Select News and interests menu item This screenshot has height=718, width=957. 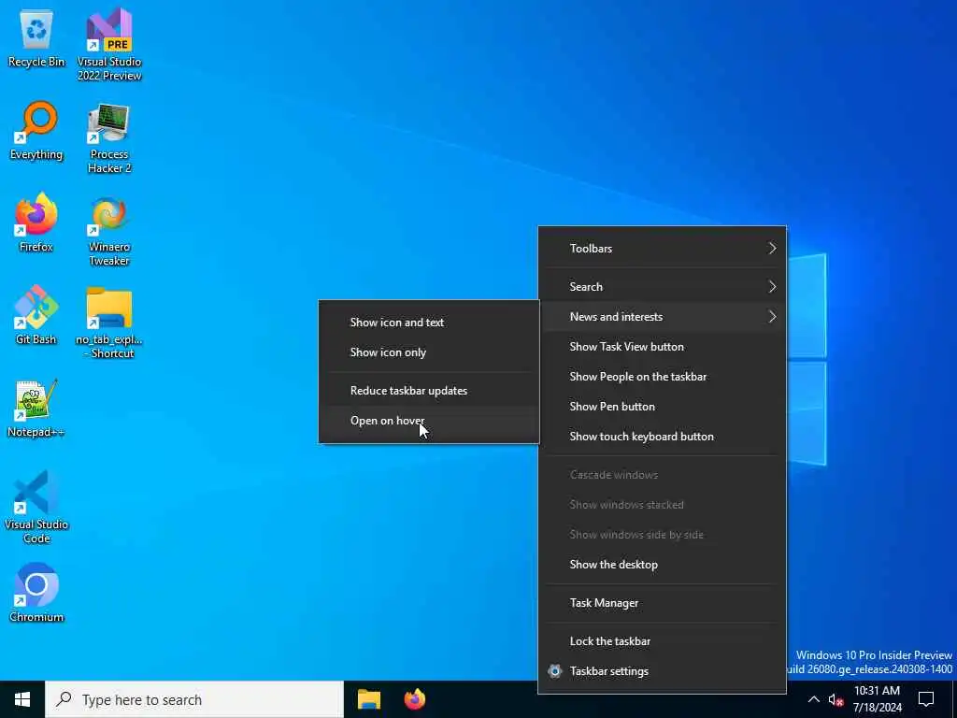tap(663, 316)
